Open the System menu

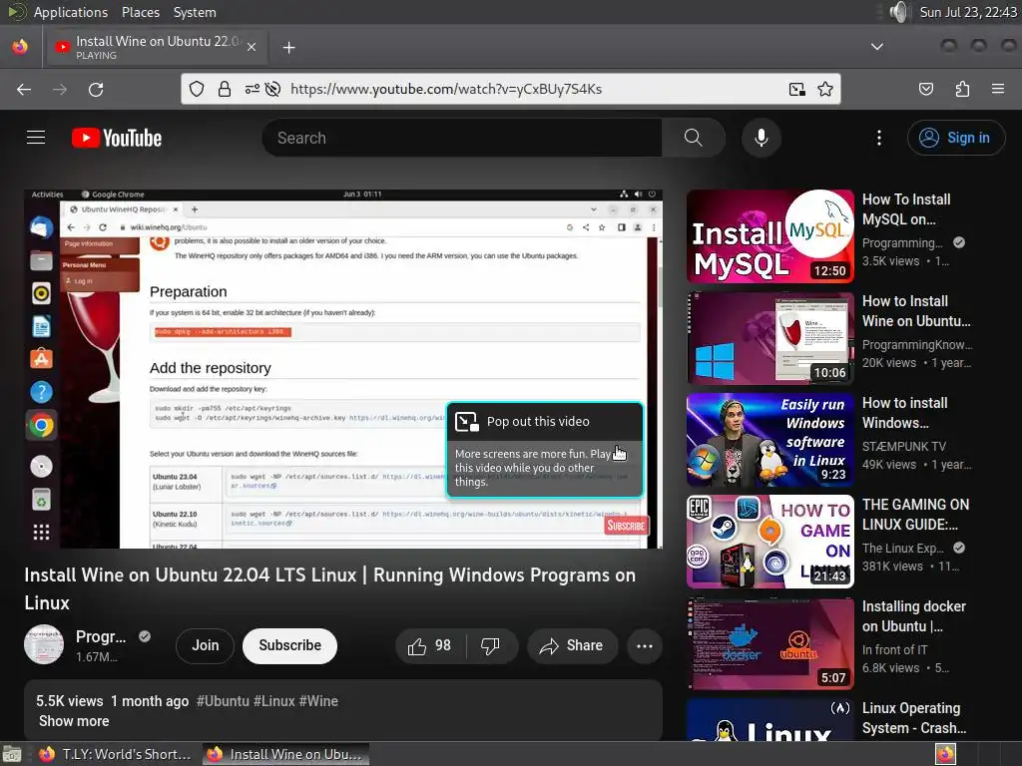pyautogui.click(x=195, y=12)
